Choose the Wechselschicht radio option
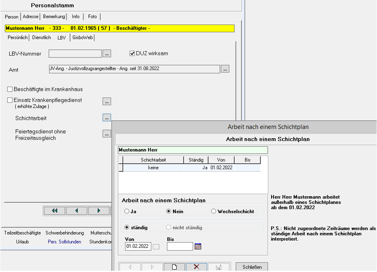377x272 pixels. pos(213,211)
